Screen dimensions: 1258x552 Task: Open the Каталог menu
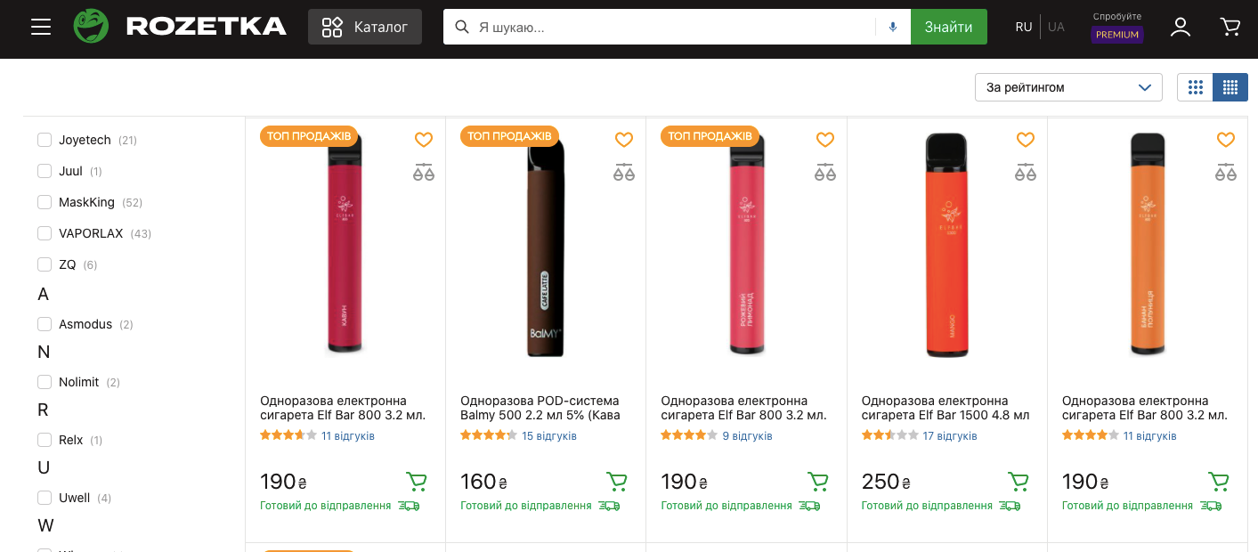click(365, 27)
